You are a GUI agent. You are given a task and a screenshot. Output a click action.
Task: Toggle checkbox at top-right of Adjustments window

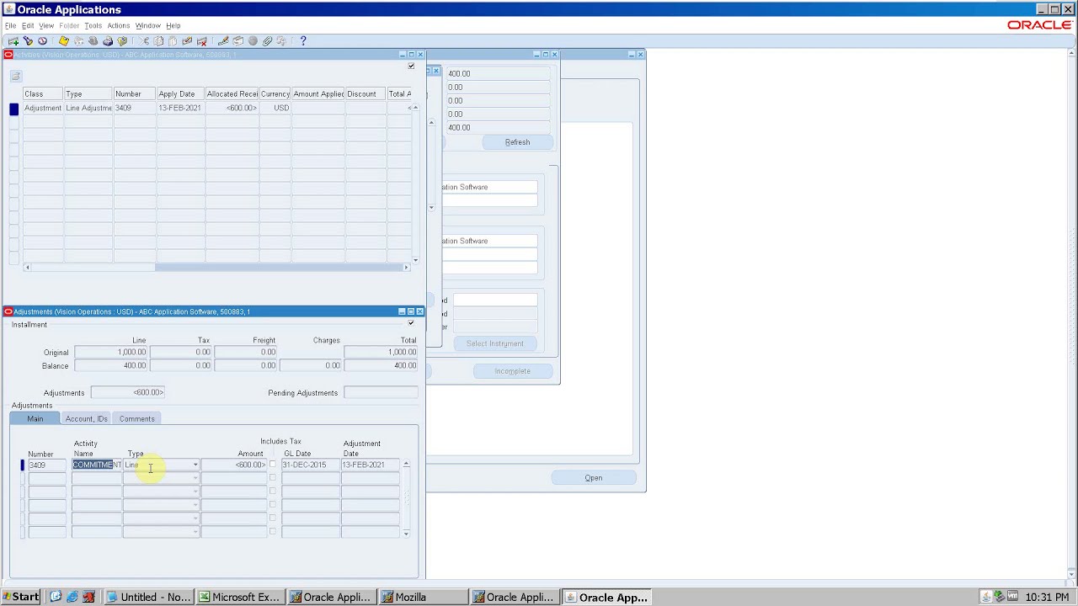pyautogui.click(x=411, y=322)
